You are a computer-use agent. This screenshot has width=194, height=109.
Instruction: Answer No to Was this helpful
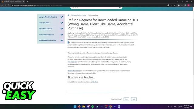click(x=134, y=99)
